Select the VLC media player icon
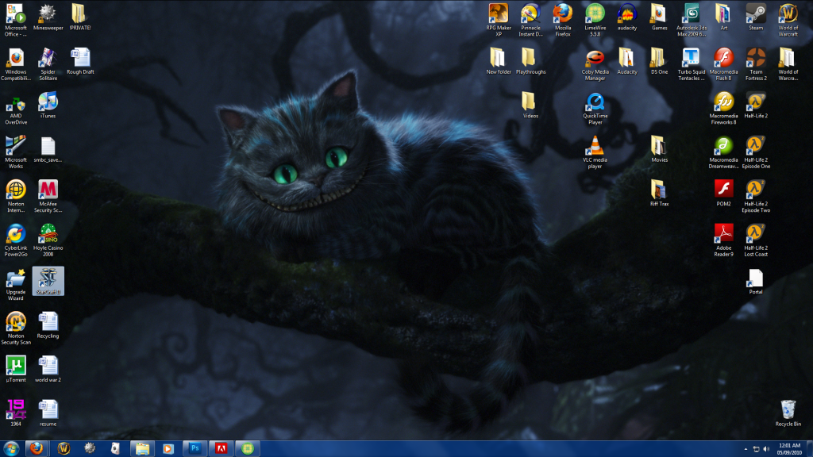813x457 pixels. tap(595, 152)
